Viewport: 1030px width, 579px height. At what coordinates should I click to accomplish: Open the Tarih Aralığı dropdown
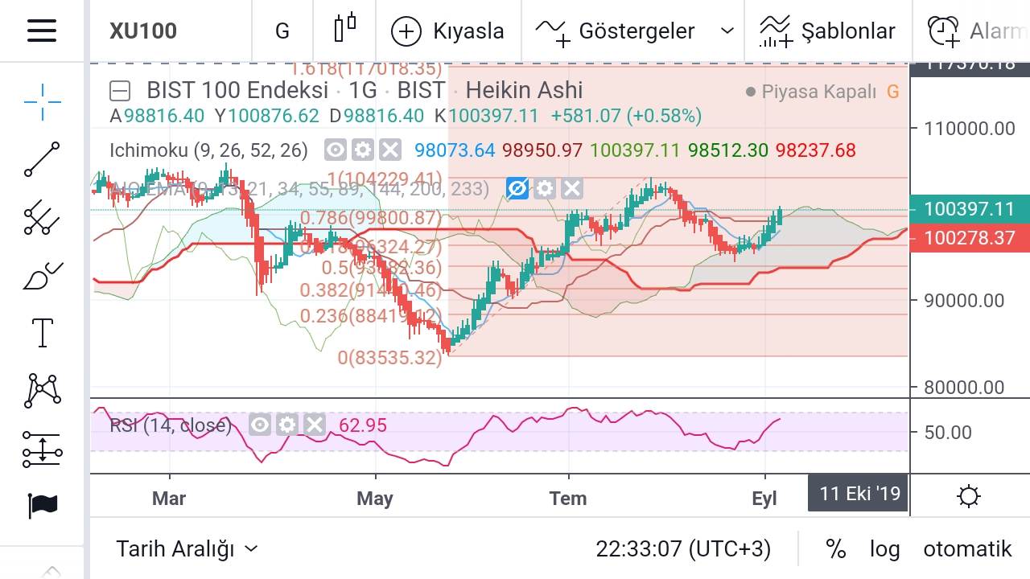(x=187, y=549)
